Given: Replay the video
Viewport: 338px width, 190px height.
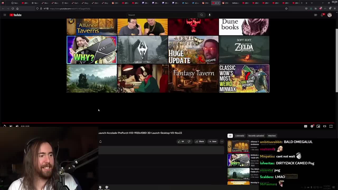Looking at the screenshot, I should click(x=4, y=126).
